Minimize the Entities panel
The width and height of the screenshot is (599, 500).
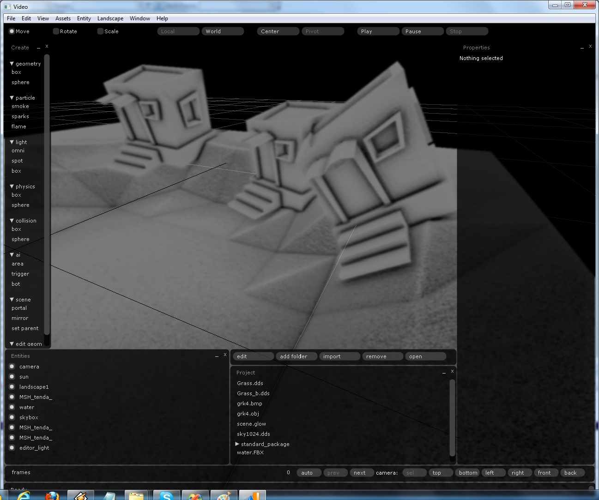pyautogui.click(x=217, y=356)
